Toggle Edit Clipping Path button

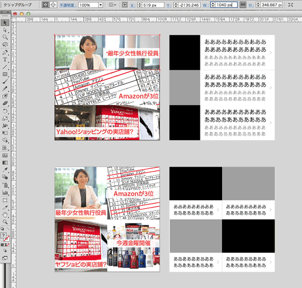(46, 5)
